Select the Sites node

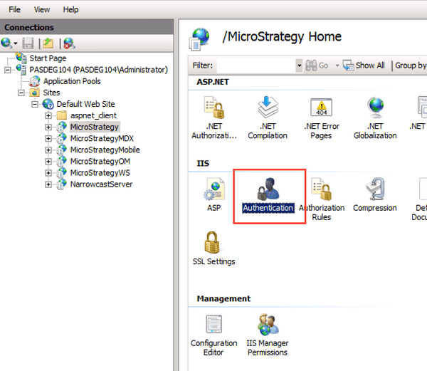pos(51,93)
